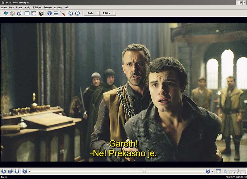Screen dimensions: 247x179
Task: Open the Browse menu
Action: click(x=48, y=7)
